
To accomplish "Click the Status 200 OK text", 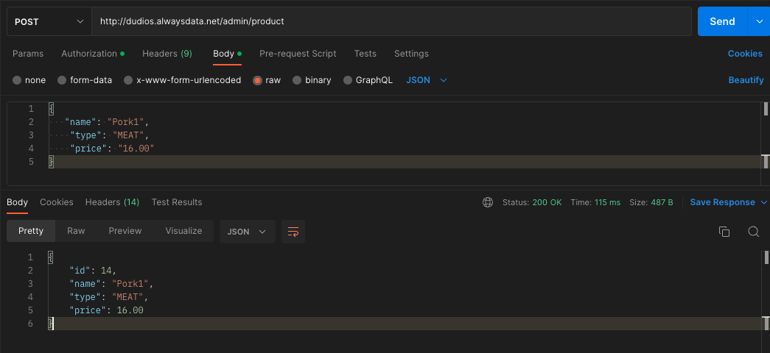I will pos(532,202).
